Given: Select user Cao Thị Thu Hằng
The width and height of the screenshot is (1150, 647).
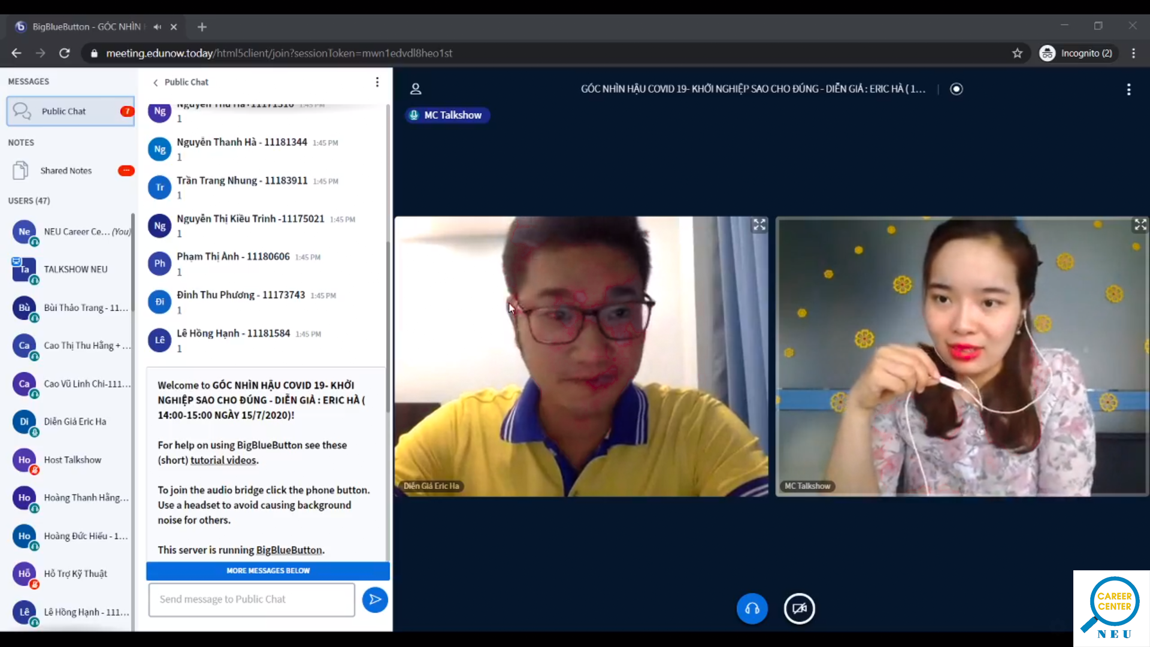Looking at the screenshot, I should (71, 346).
